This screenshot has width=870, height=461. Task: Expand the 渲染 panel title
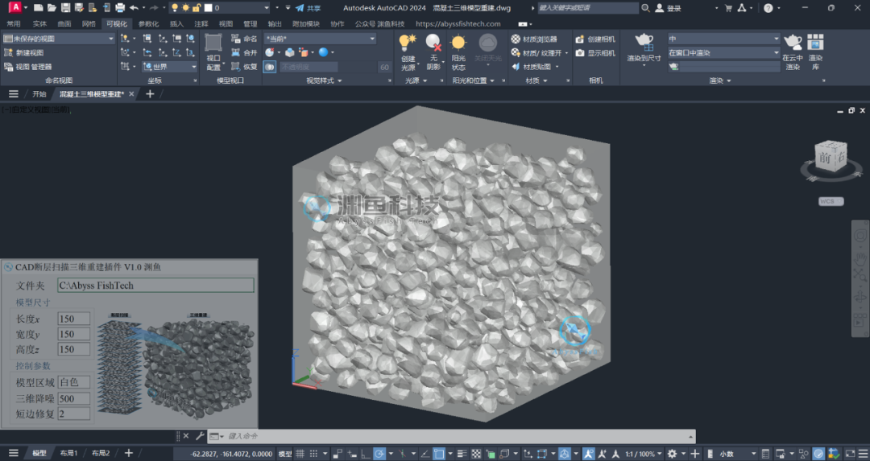click(x=720, y=80)
